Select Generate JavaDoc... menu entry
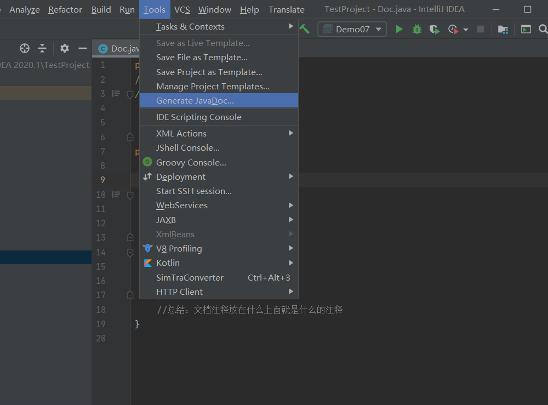The width and height of the screenshot is (548, 405). tap(219, 101)
